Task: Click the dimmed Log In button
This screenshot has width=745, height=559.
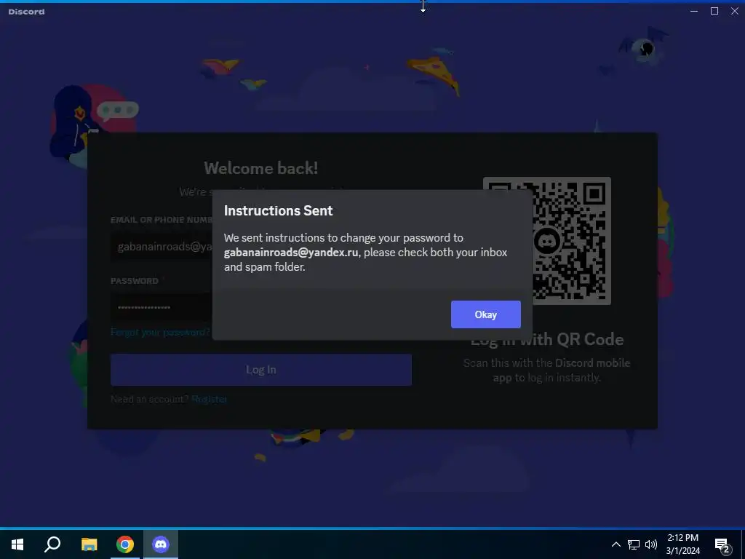Action: click(261, 370)
